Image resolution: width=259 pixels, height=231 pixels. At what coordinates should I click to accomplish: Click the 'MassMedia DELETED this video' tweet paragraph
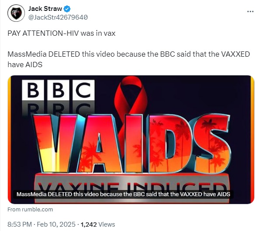click(129, 59)
